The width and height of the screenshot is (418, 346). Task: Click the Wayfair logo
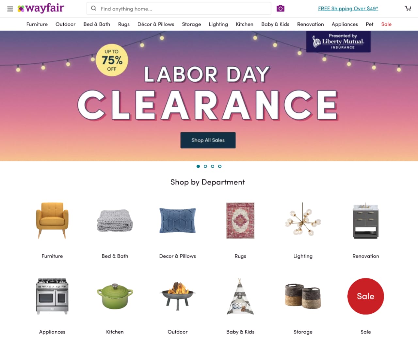click(41, 8)
